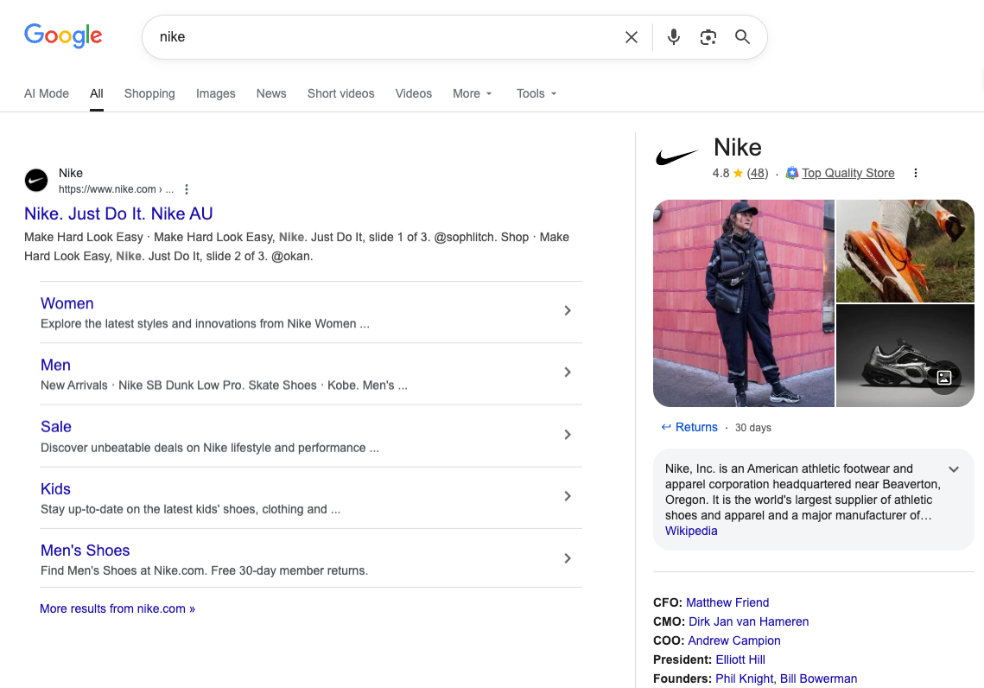Image resolution: width=984 pixels, height=688 pixels.
Task: Expand the Women row chevron
Action: pos(568,310)
